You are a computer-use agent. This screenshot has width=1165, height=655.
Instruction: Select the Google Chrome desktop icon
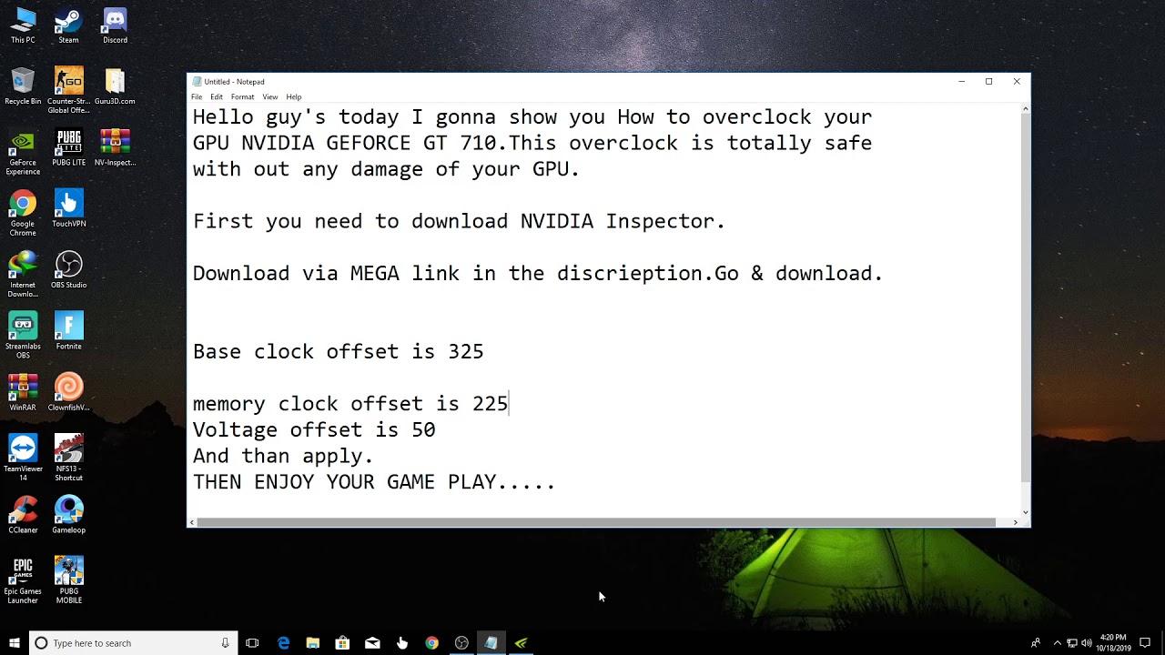point(23,213)
